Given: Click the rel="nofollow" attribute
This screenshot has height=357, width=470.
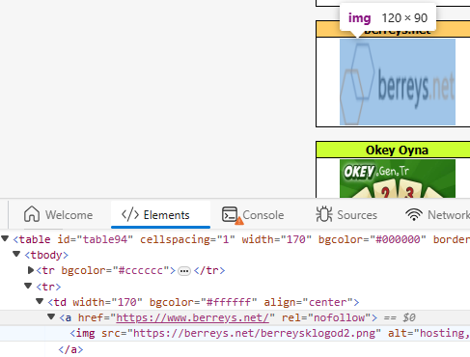Looking at the screenshot, I should 326,317.
